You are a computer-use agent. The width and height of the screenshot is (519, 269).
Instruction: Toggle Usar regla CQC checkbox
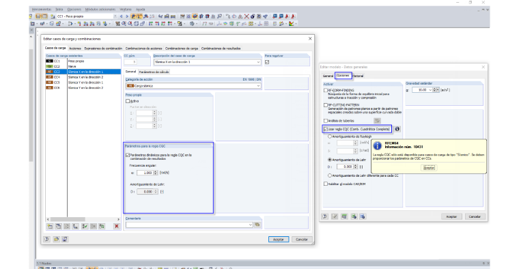(x=326, y=129)
